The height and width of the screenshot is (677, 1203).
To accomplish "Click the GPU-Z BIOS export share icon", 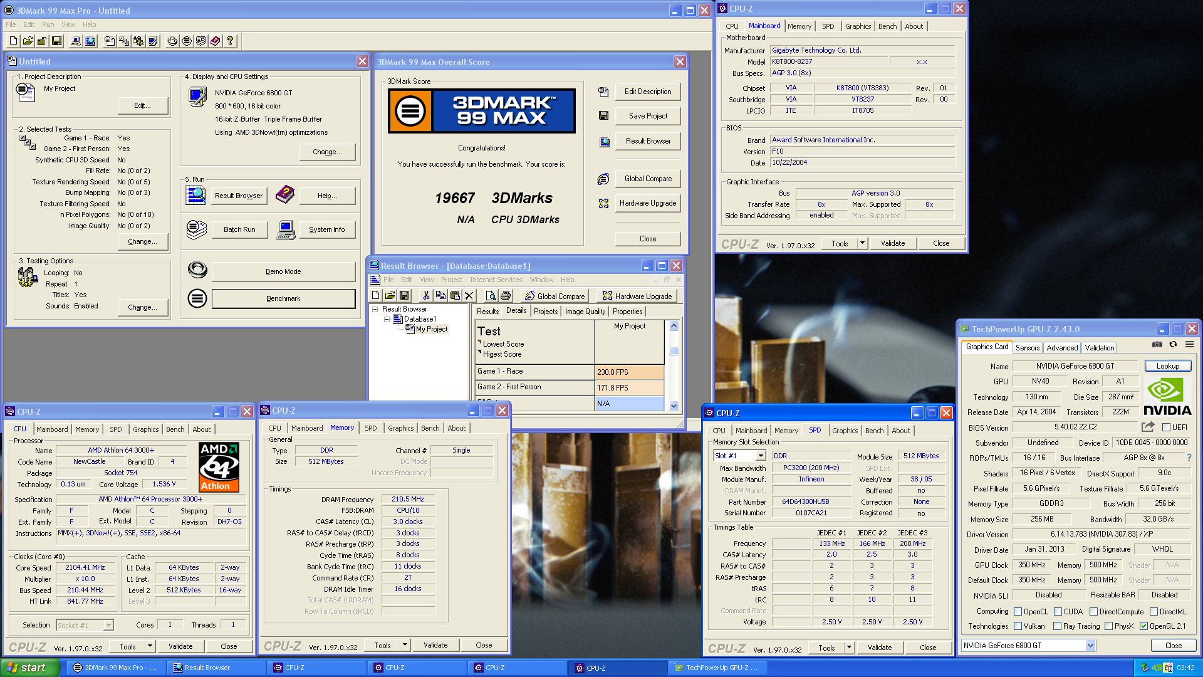I will click(x=1148, y=427).
